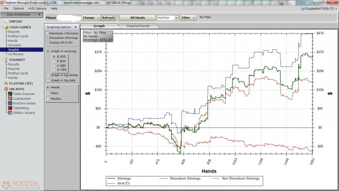Select Graph in big bets option
Image resolution: width=339 pixels, height=191 pixels.
(x=48, y=80)
